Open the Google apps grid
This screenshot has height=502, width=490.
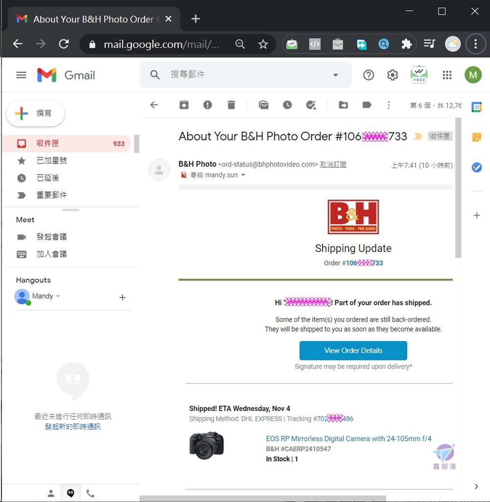click(447, 75)
